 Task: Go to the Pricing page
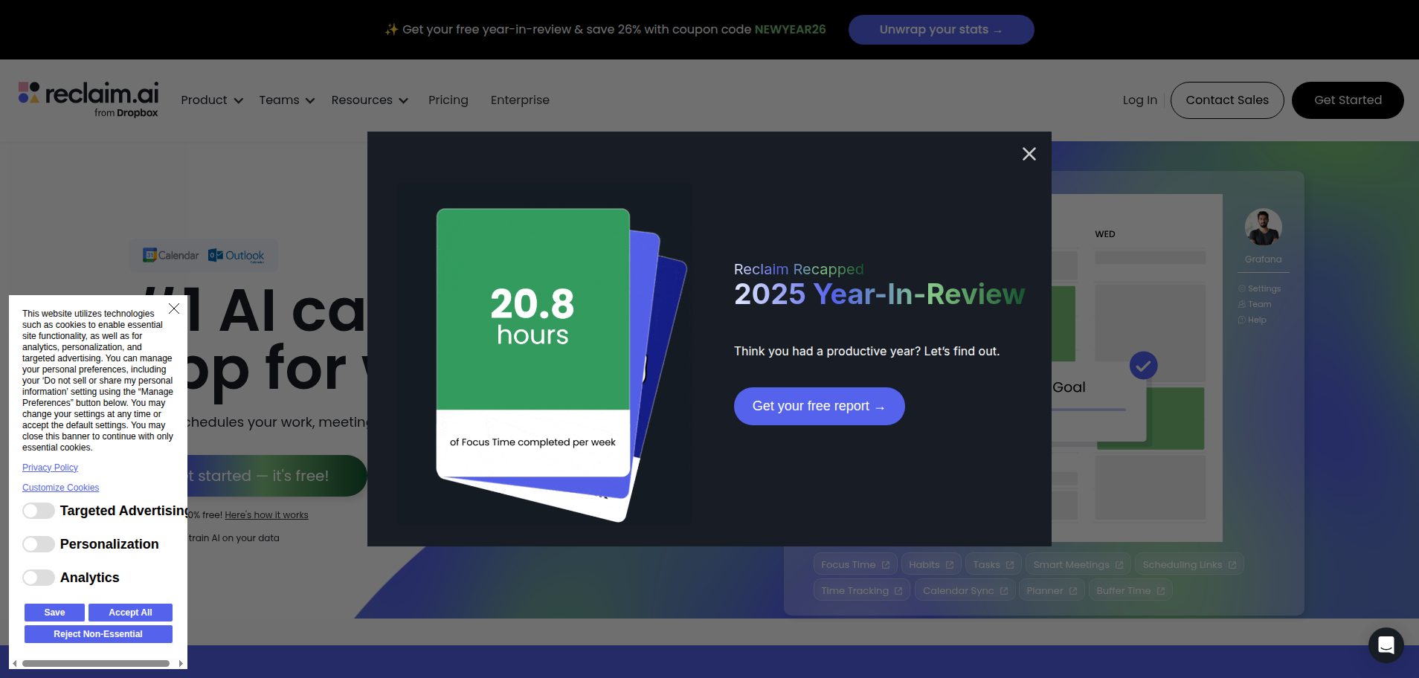point(448,100)
